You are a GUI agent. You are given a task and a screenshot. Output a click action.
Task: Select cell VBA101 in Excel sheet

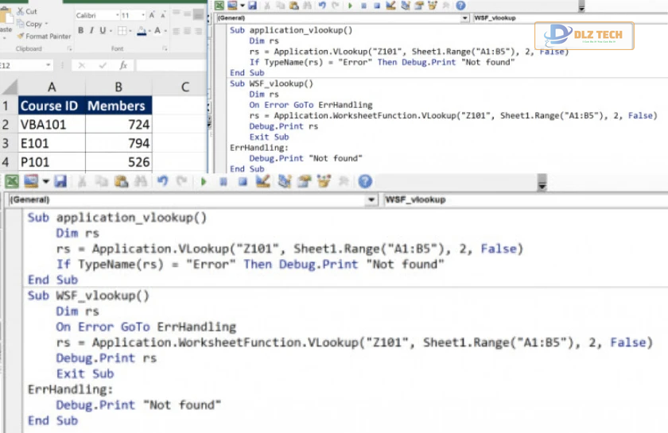click(52, 124)
